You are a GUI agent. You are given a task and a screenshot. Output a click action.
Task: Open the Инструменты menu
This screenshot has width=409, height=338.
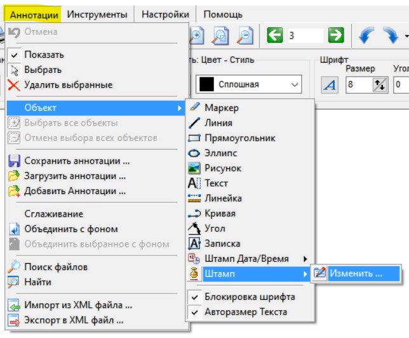(x=97, y=14)
